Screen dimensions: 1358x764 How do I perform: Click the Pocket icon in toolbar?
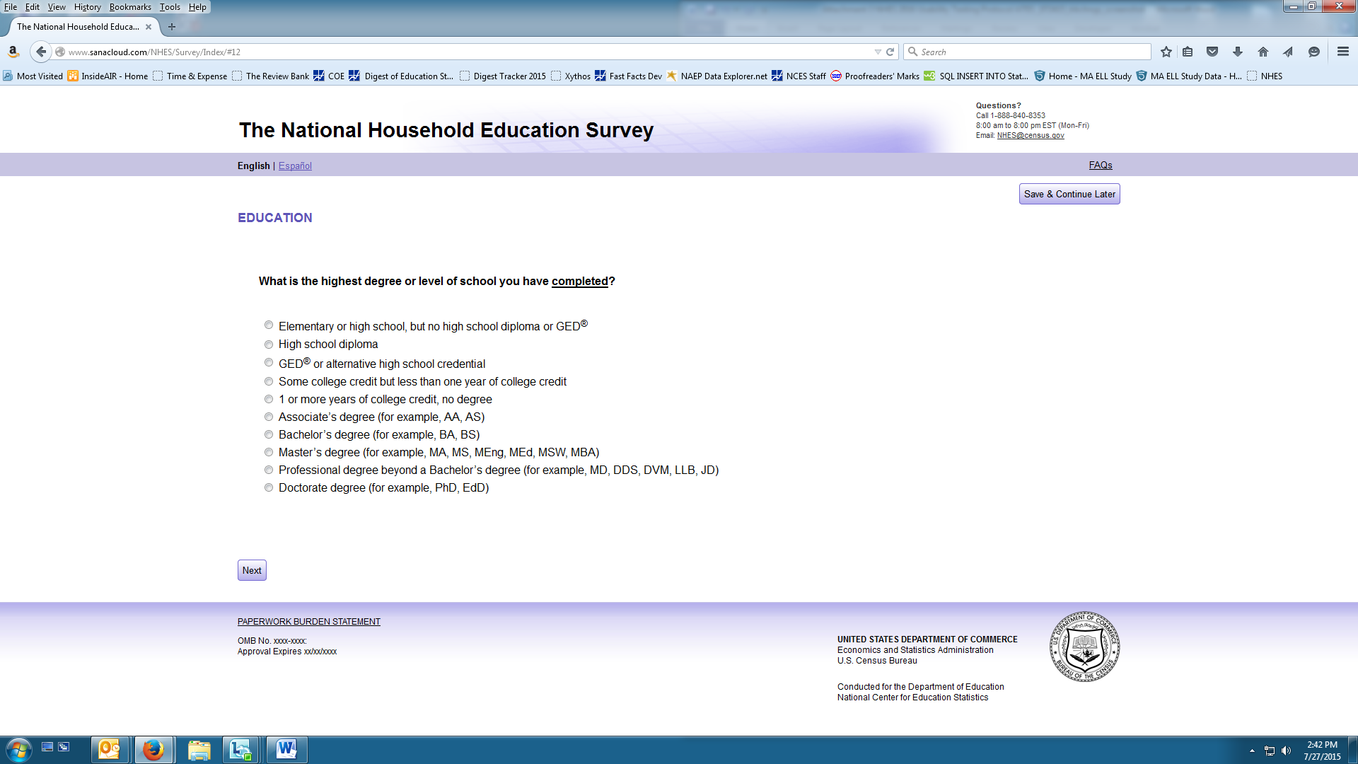pyautogui.click(x=1212, y=52)
